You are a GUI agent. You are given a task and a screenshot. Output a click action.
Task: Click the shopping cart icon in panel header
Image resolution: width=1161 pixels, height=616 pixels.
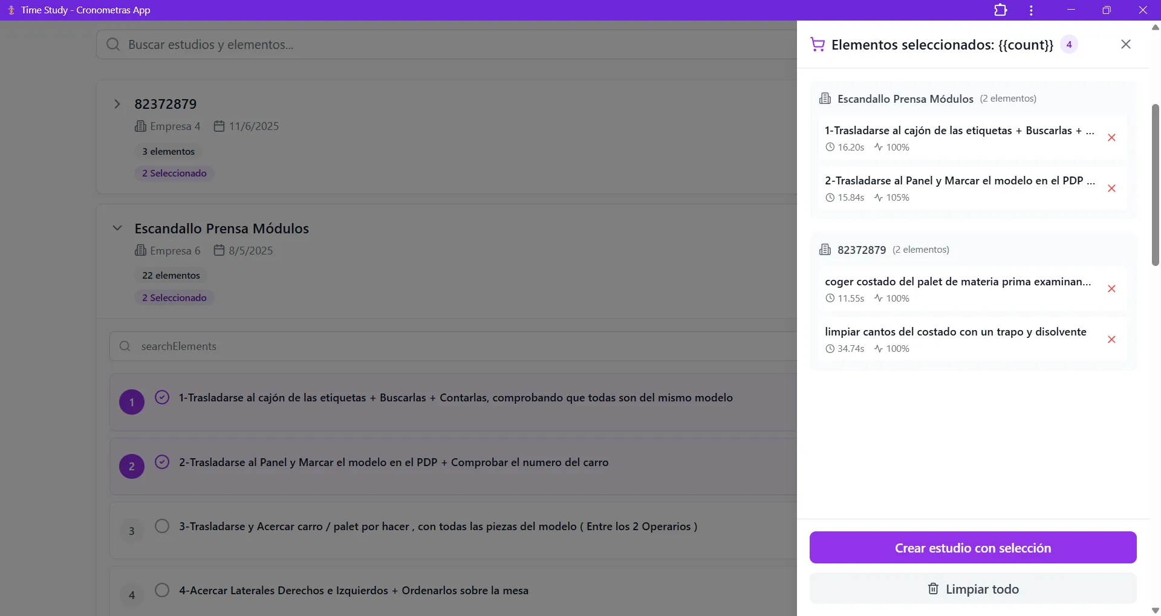tap(818, 45)
